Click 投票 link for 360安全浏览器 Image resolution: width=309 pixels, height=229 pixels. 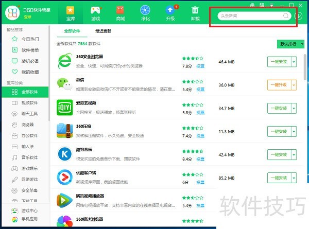coord(200,66)
